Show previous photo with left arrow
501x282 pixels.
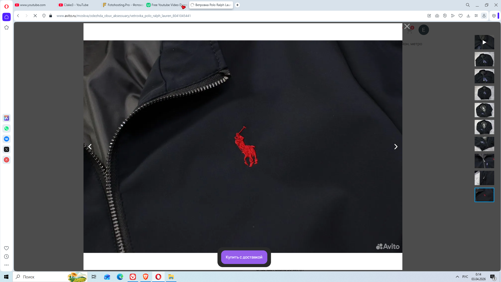pyautogui.click(x=90, y=147)
